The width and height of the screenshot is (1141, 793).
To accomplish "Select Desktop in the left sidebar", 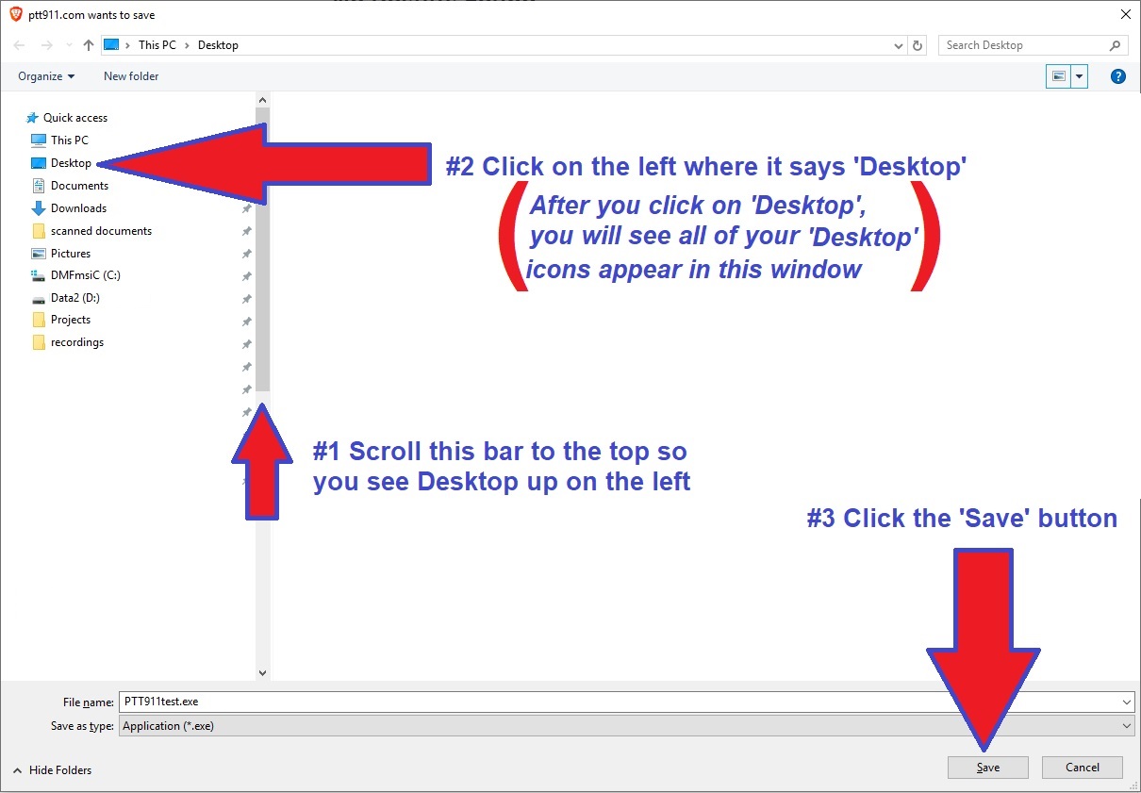I will (71, 163).
